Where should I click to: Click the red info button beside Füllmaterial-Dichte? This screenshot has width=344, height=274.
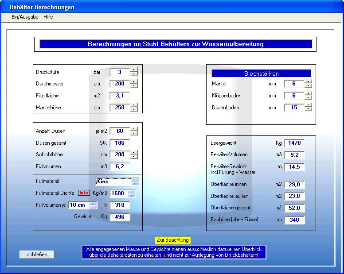[x=84, y=193]
